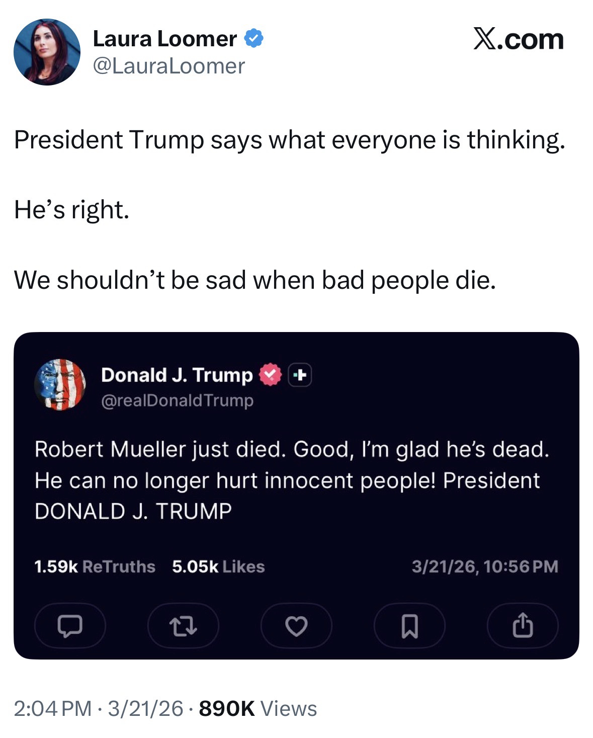This screenshot has height=738, width=593.
Task: Open the @realDonaldTrump handle
Action: click(178, 400)
